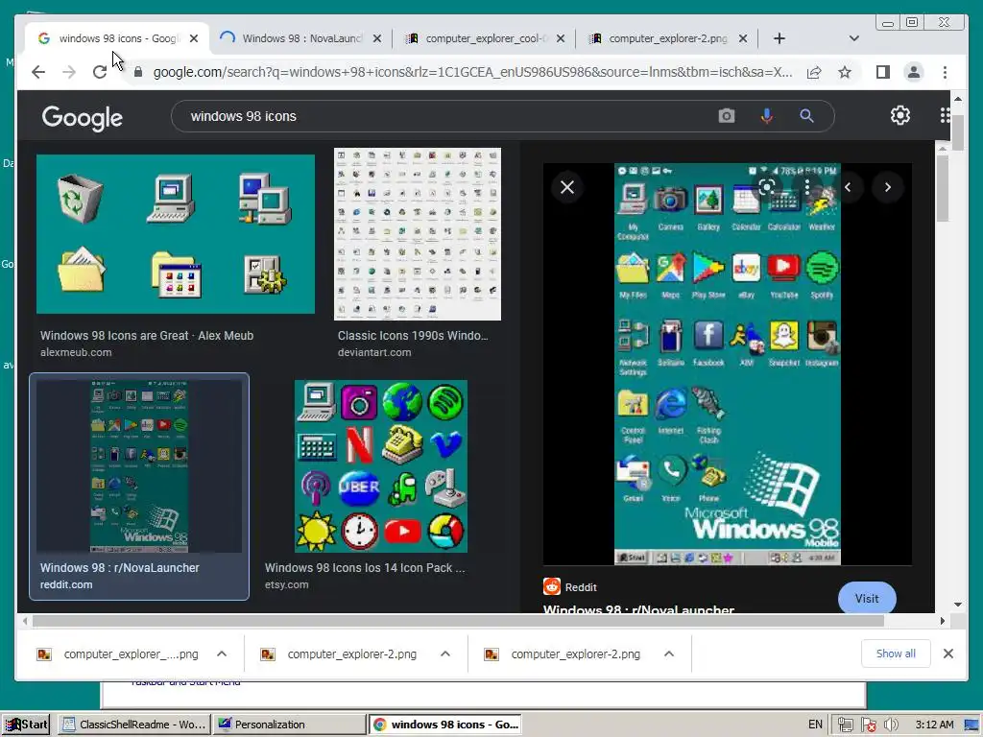This screenshot has width=983, height=737.
Task: Open preview three-dot options menu
Action: pyautogui.click(x=806, y=187)
